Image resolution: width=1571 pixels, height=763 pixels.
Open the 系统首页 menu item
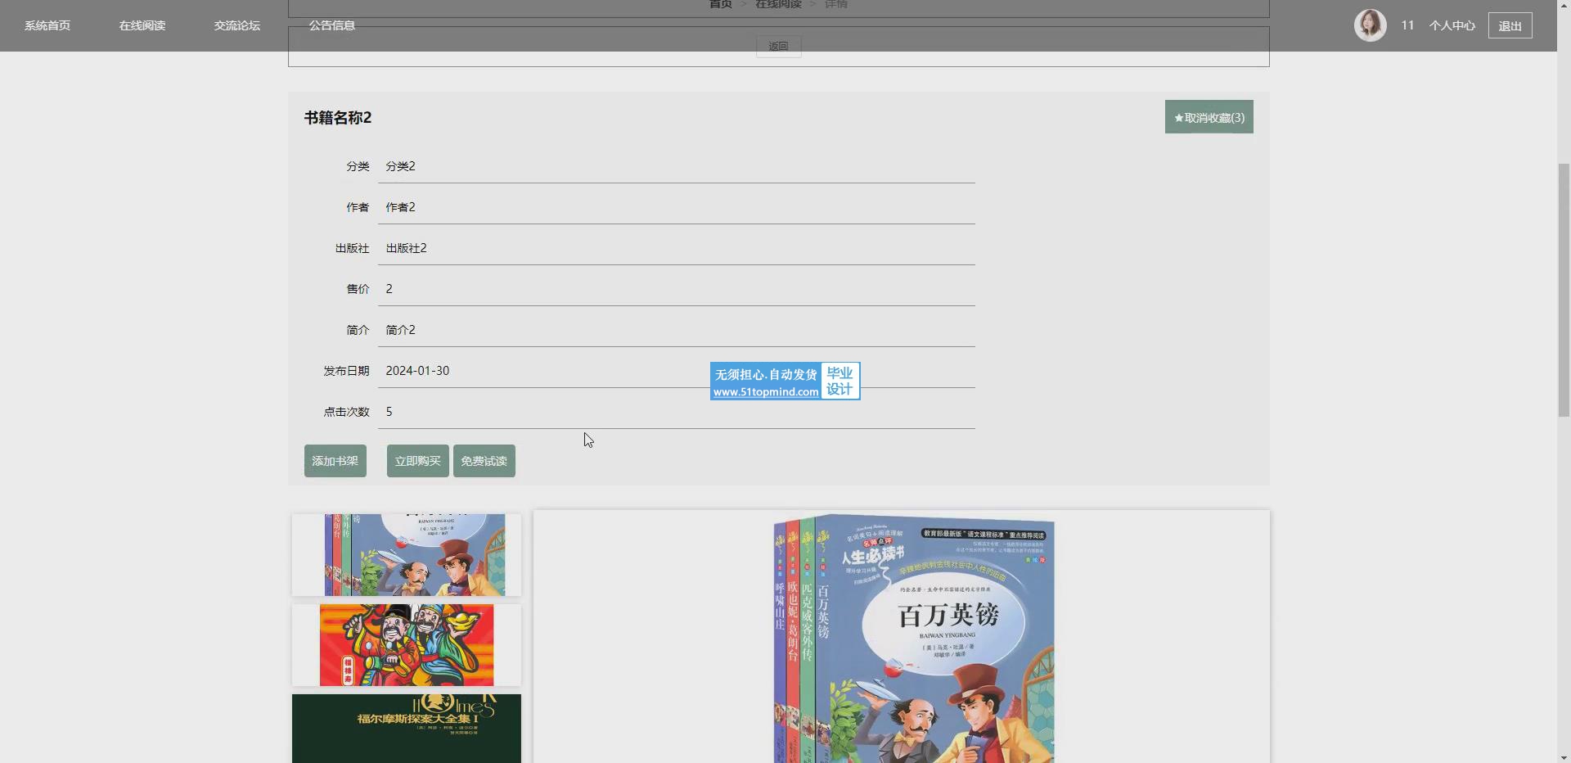coord(47,25)
